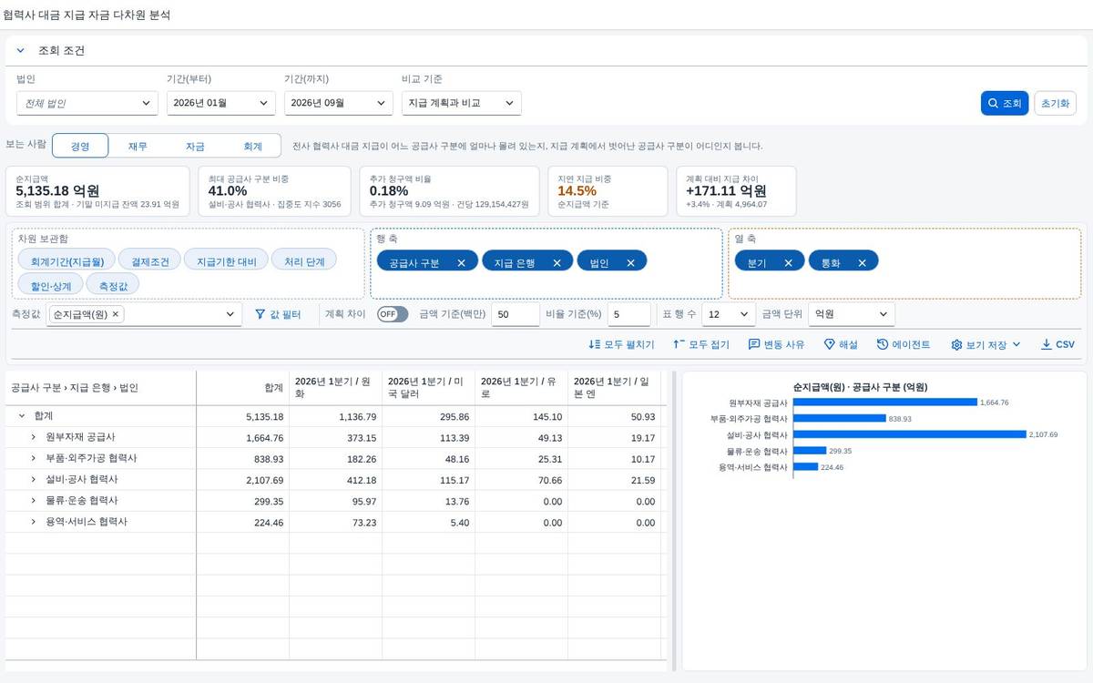Click the 원부자재 공급사 chart bar
The height and width of the screenshot is (683, 1093).
click(x=884, y=402)
